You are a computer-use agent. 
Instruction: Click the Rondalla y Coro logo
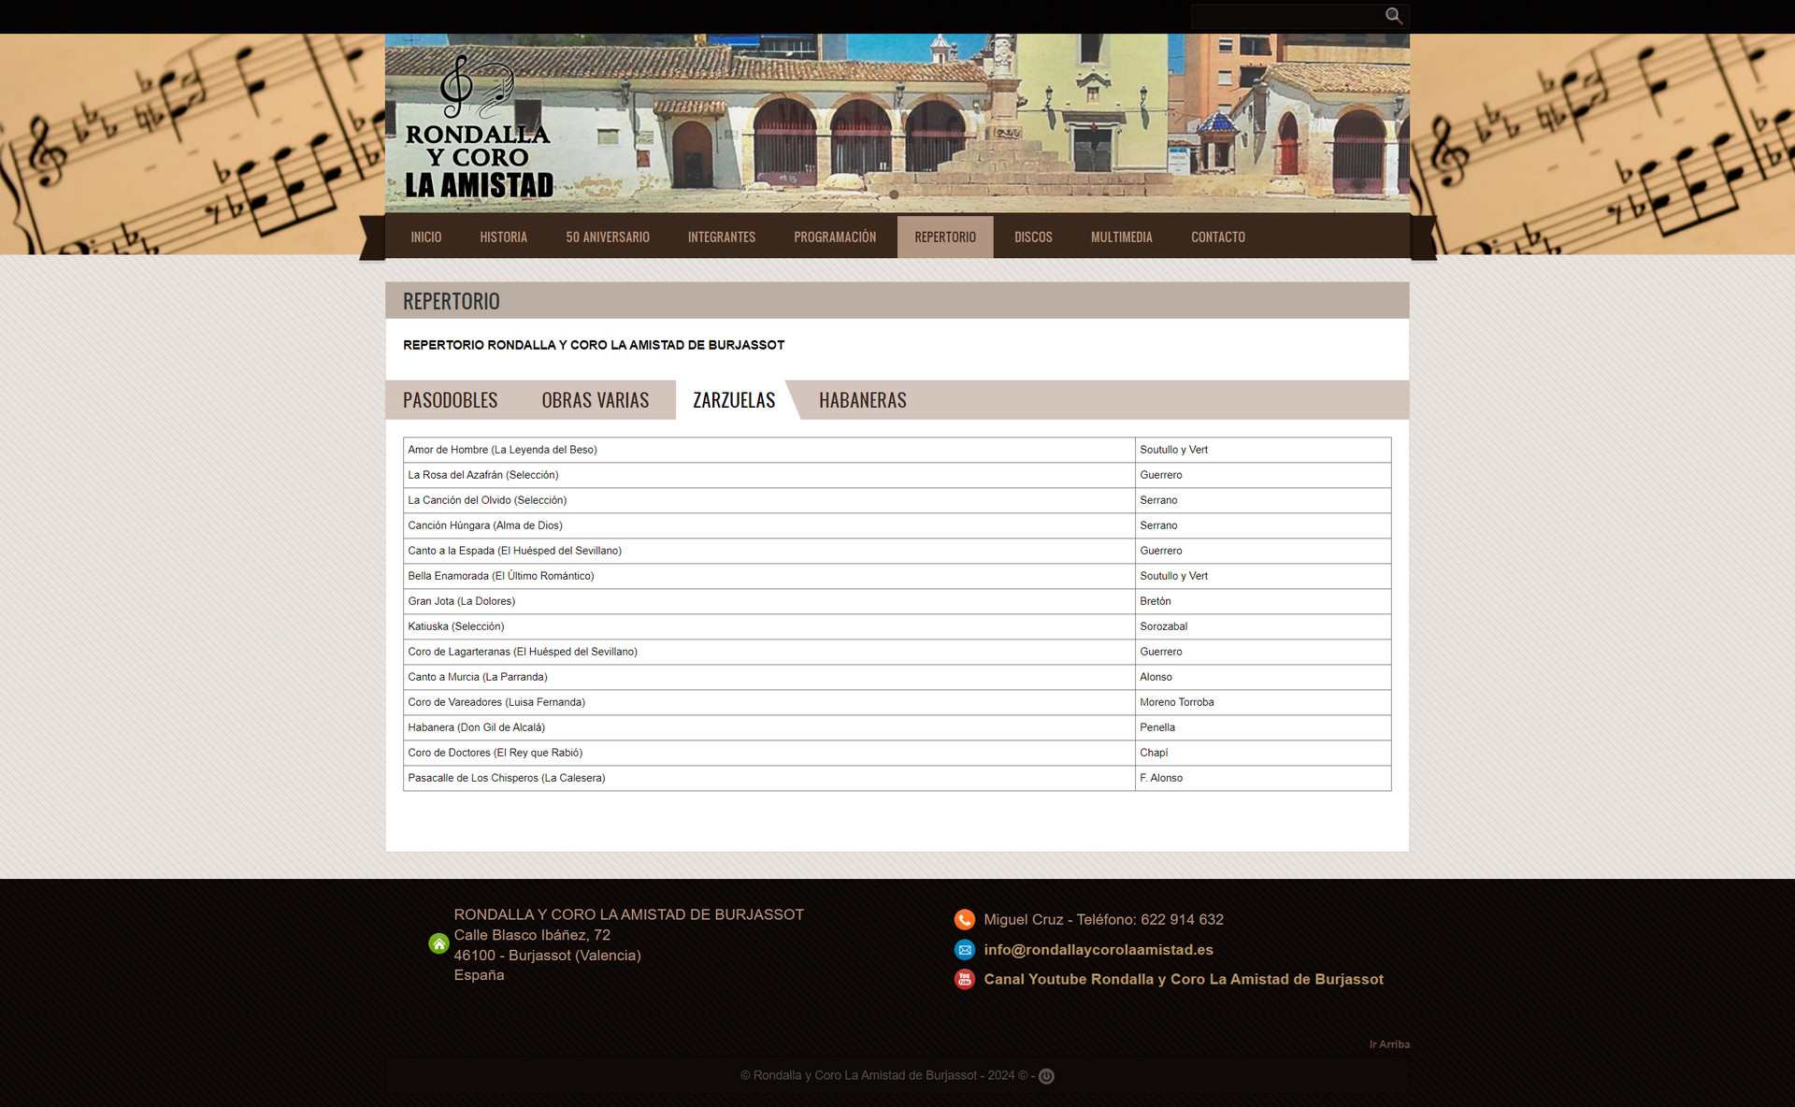[479, 129]
